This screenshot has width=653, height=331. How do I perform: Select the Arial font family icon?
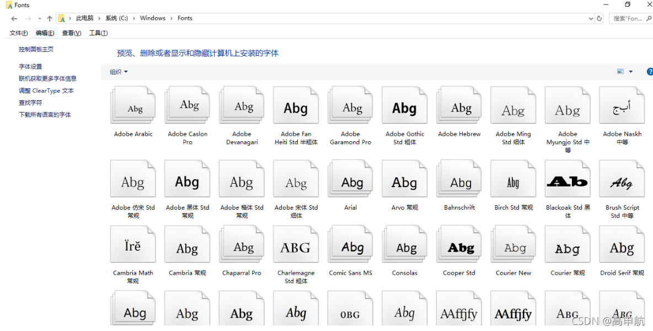350,179
